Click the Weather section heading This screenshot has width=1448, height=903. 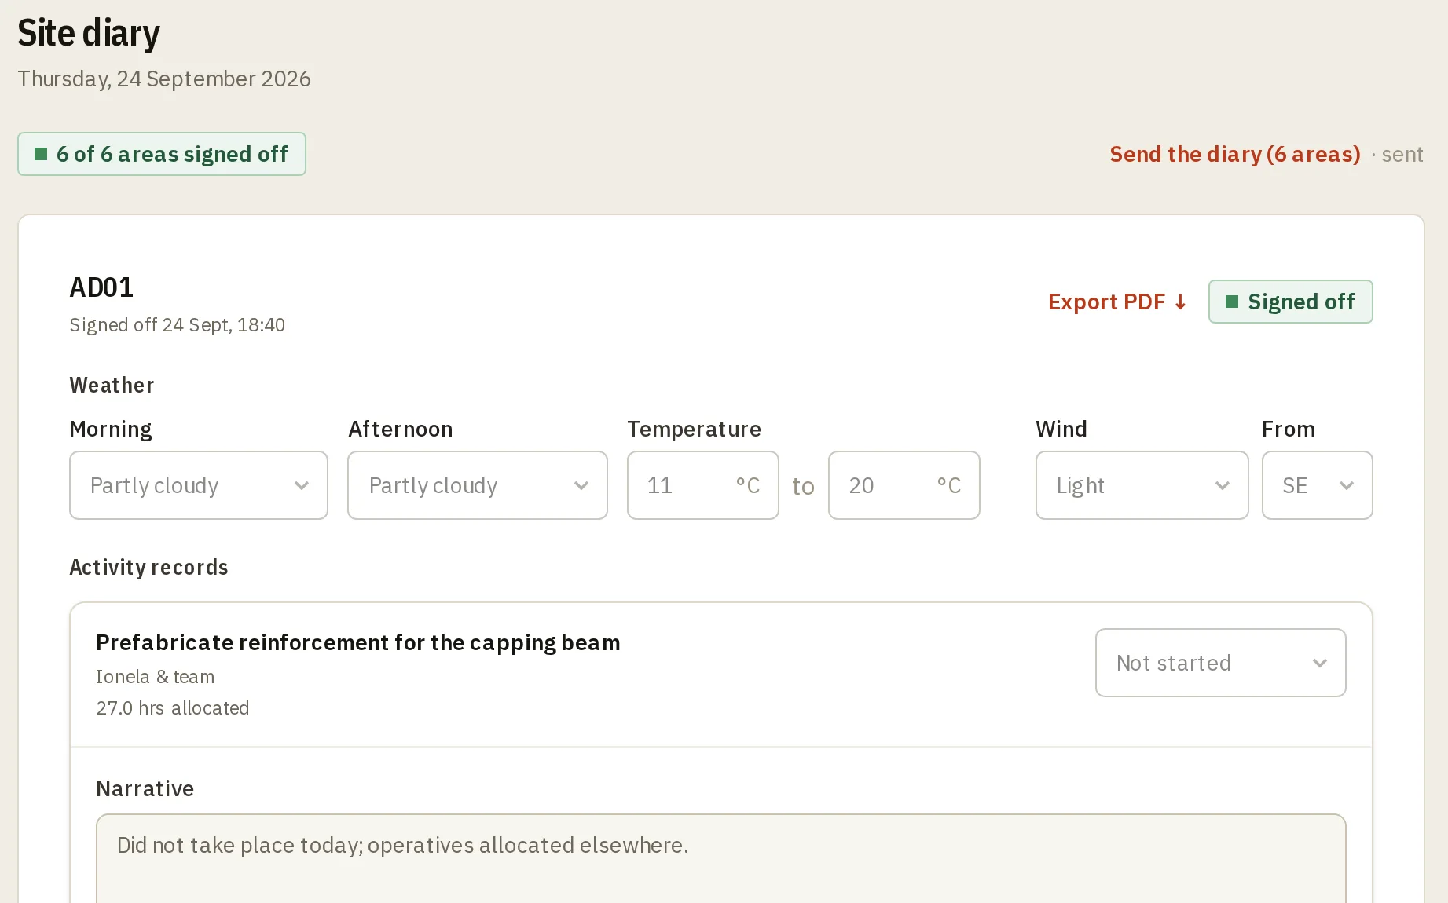pos(112,385)
